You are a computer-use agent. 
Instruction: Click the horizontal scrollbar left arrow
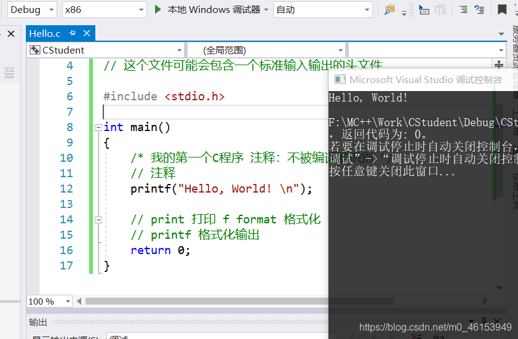coord(79,301)
